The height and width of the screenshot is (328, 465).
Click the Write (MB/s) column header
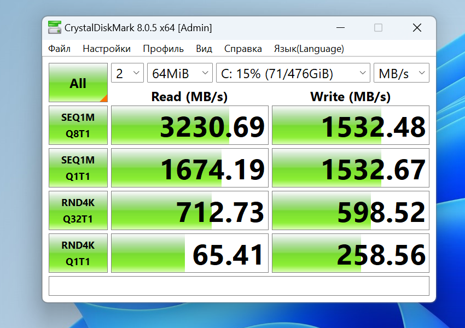tap(351, 97)
